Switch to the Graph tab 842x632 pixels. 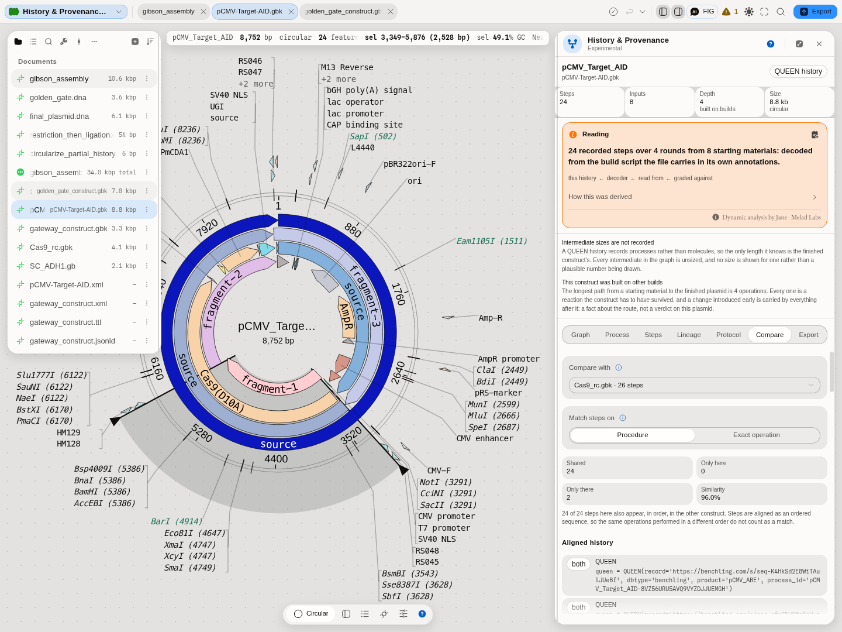click(x=581, y=335)
